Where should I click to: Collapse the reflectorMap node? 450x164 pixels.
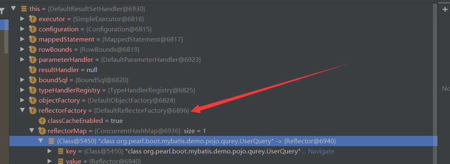32,131
